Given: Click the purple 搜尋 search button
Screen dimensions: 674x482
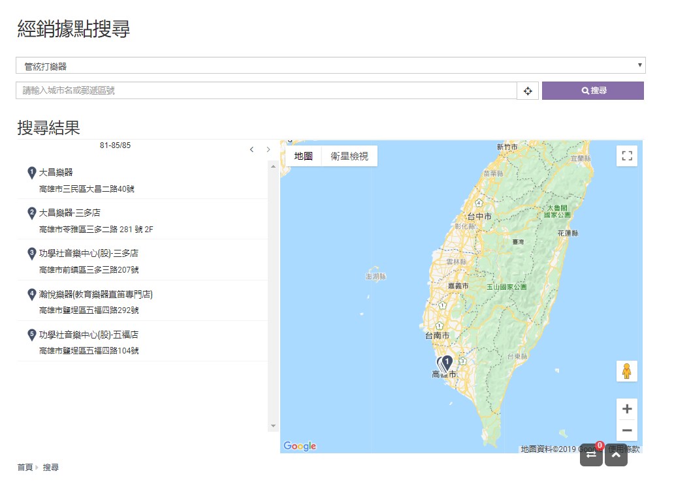Looking at the screenshot, I should tap(593, 91).
